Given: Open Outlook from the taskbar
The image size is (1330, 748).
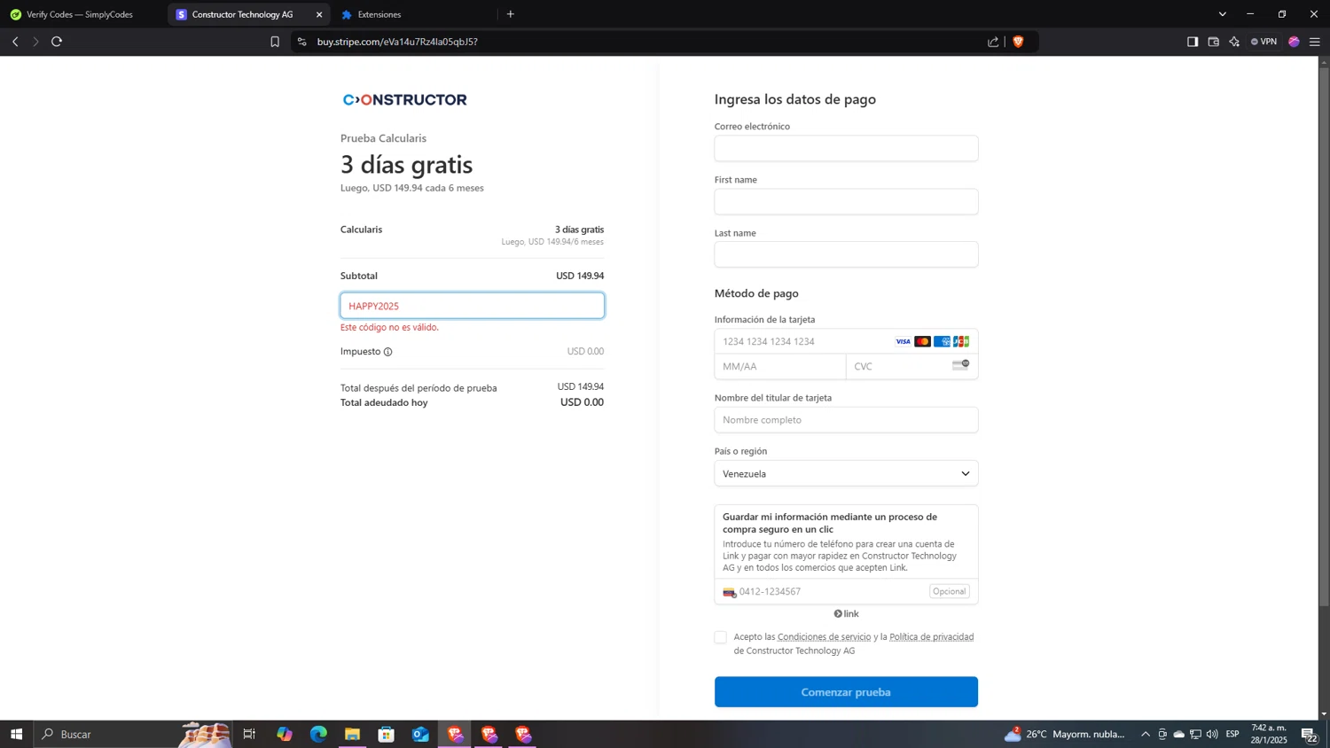Looking at the screenshot, I should 420,734.
